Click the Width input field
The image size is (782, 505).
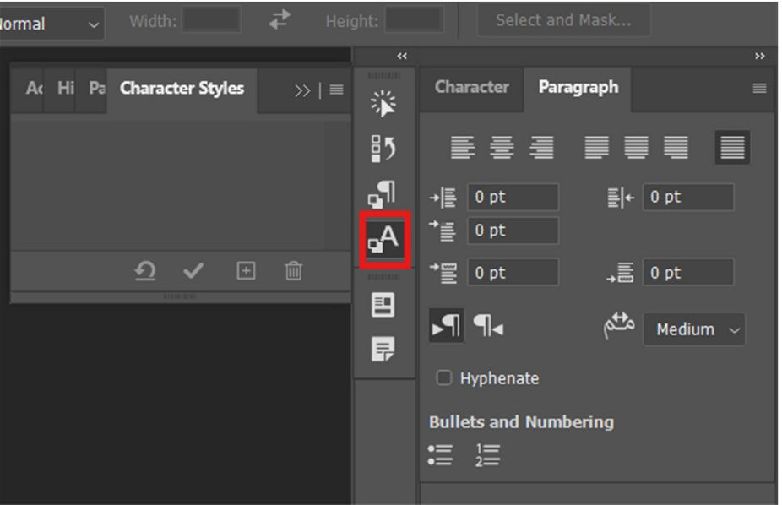pyautogui.click(x=211, y=20)
